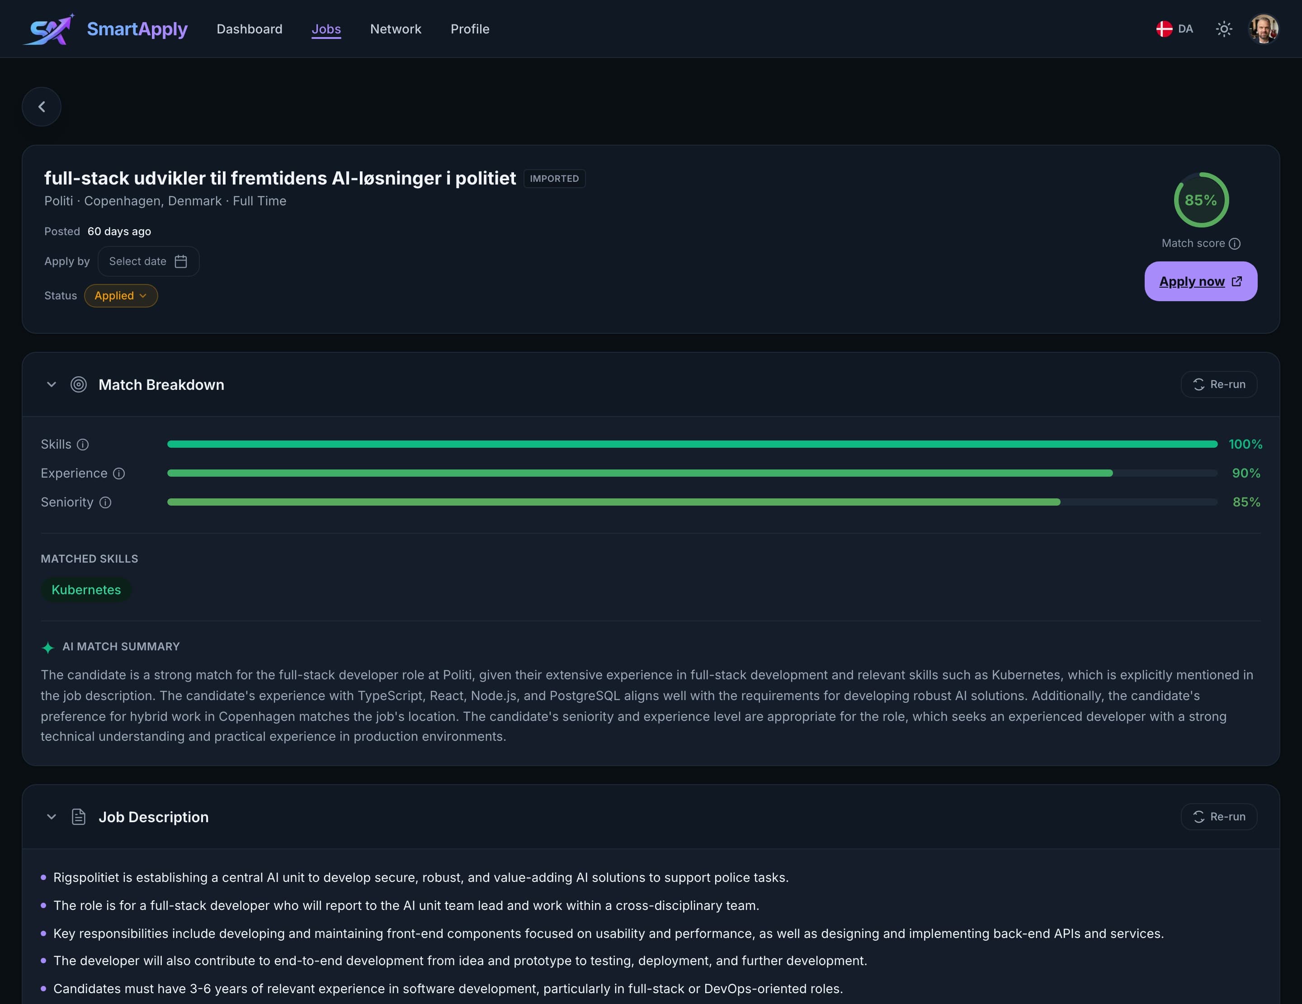Click the '90%' Experience value
Screen dimensions: 1302x1004
pos(1246,474)
